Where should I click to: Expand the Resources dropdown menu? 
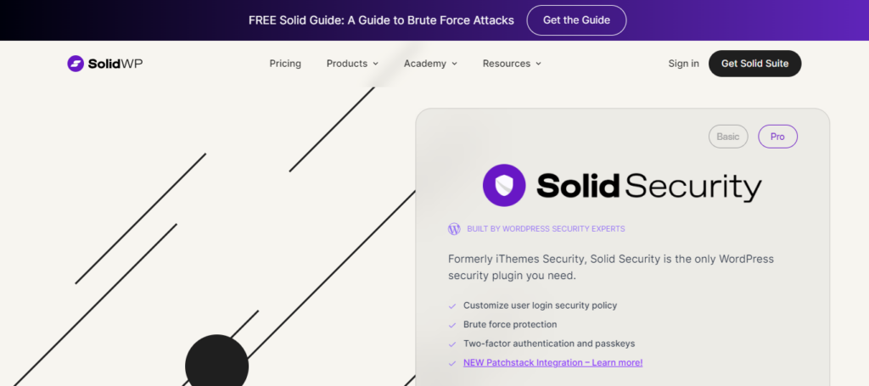(x=512, y=64)
